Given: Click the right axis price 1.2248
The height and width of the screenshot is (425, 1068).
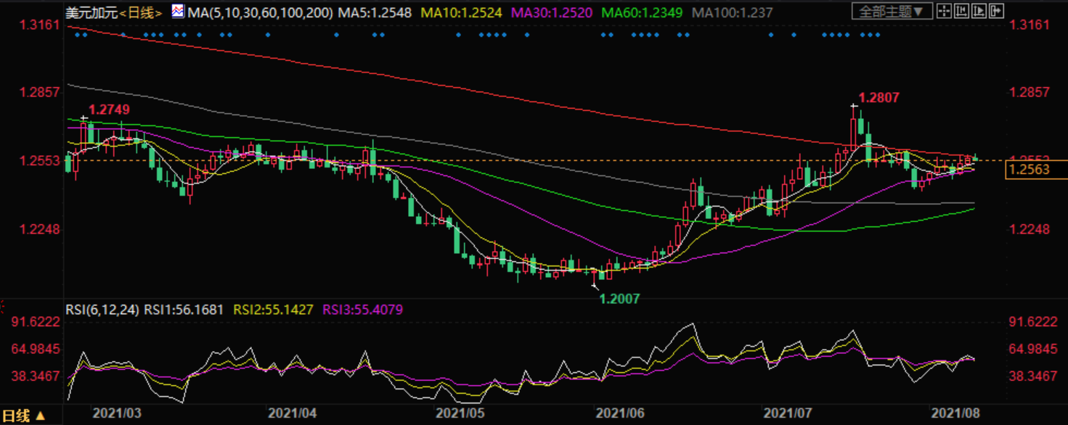Looking at the screenshot, I should (x=1030, y=229).
